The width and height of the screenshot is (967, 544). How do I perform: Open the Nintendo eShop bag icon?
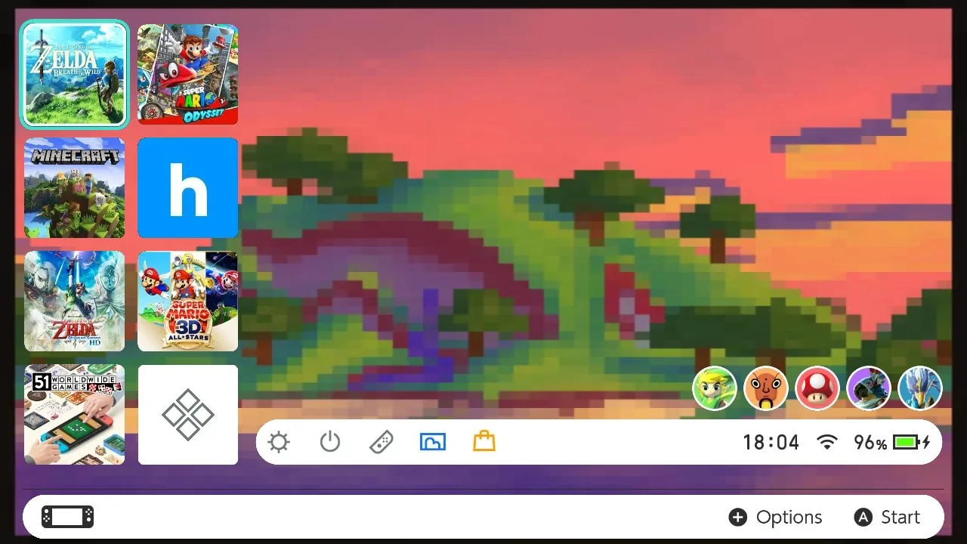point(484,441)
